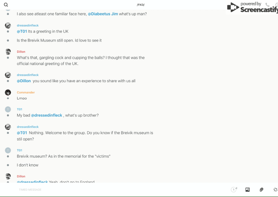Click Dillon's avatar above the gargling message
The width and height of the screenshot is (278, 197).
click(8, 52)
